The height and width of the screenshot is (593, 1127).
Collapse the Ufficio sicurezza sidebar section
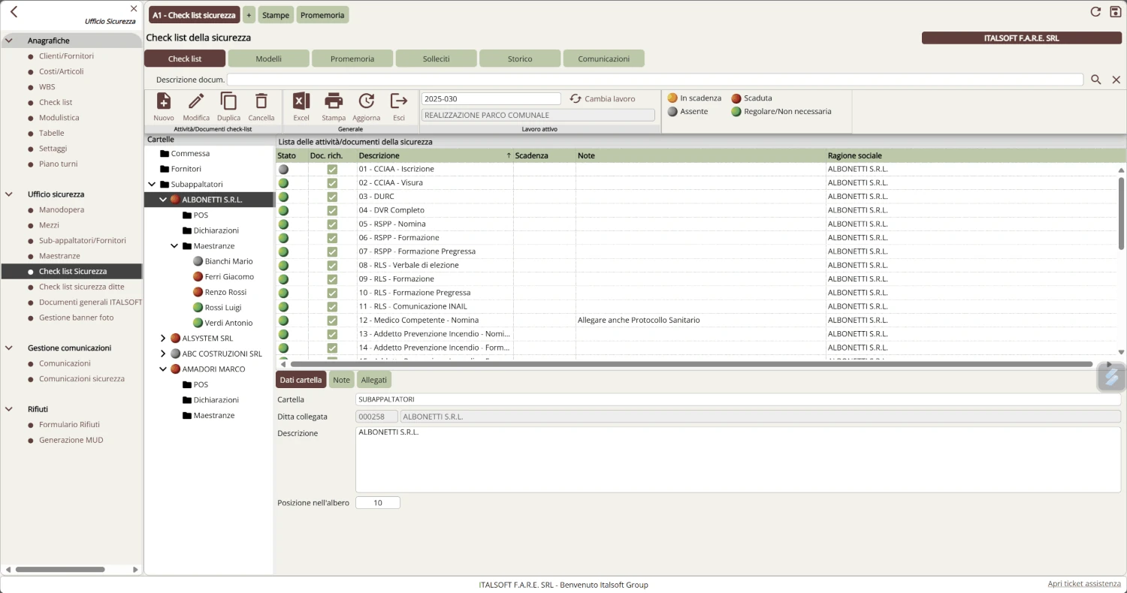click(9, 194)
